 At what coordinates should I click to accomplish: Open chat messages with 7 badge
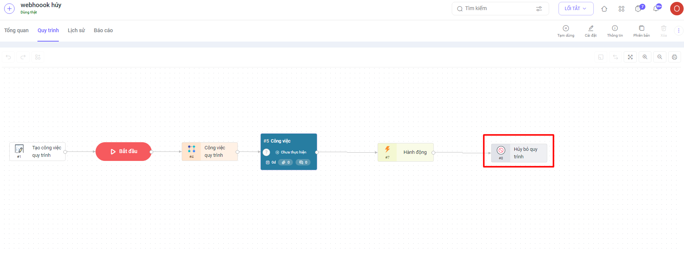(638, 9)
